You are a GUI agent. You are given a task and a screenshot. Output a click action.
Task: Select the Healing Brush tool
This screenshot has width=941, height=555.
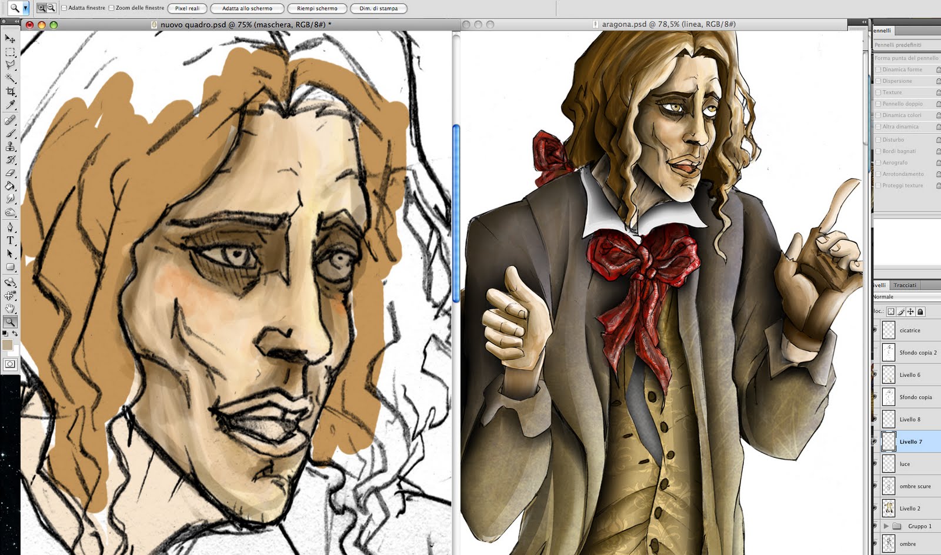coord(10,121)
